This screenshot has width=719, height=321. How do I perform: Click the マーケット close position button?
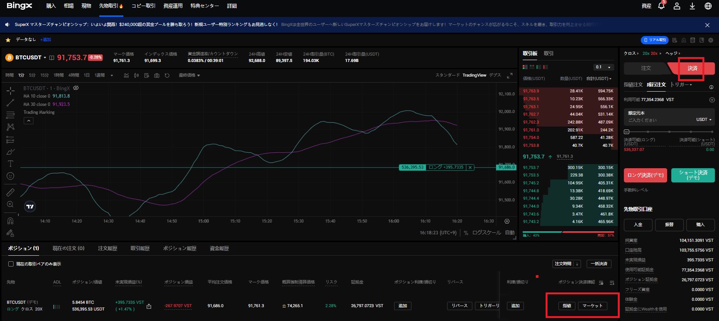[592, 306]
